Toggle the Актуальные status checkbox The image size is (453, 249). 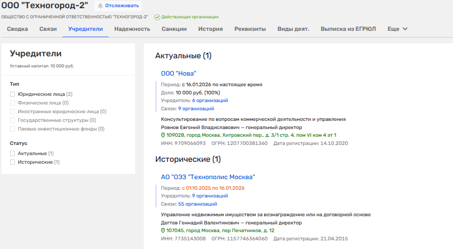point(13,154)
